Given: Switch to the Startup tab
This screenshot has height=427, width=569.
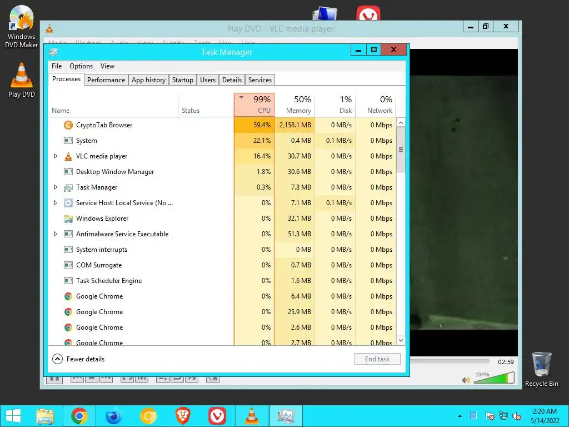Looking at the screenshot, I should click(x=182, y=80).
